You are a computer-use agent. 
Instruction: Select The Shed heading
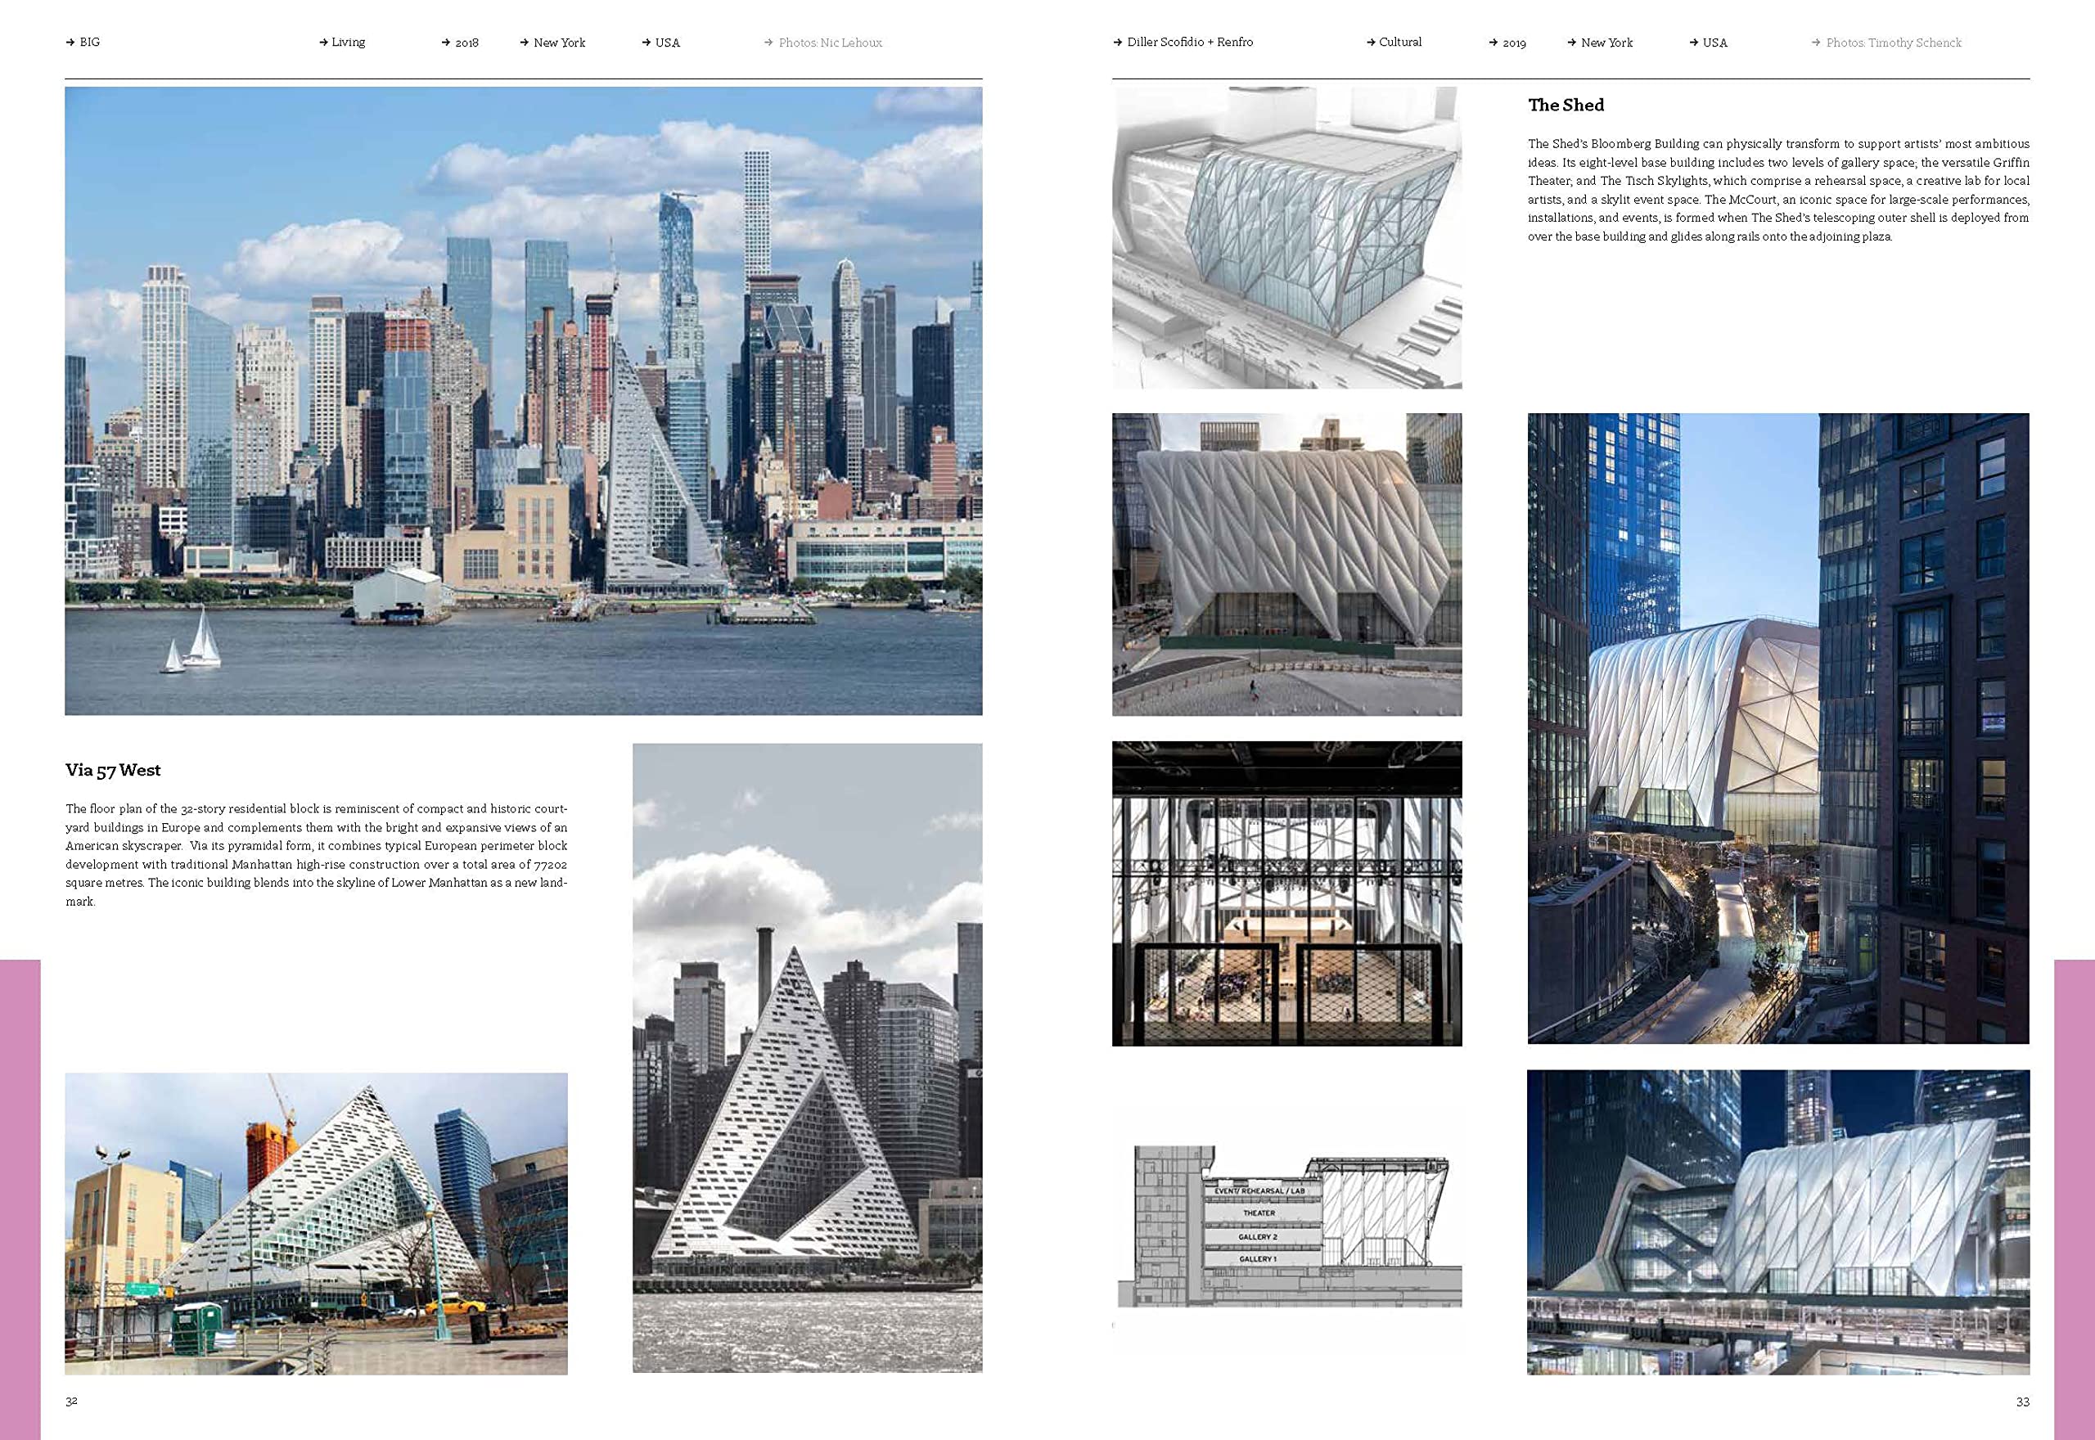(1566, 105)
